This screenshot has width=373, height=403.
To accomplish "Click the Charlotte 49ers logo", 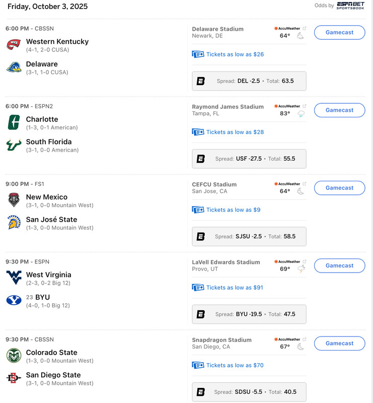I will (x=14, y=122).
